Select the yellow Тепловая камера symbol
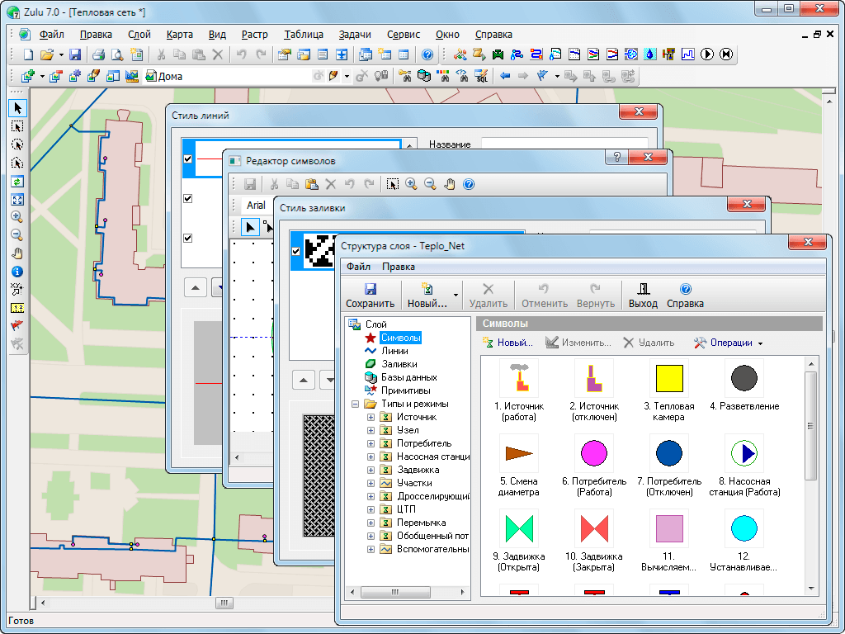 [669, 378]
